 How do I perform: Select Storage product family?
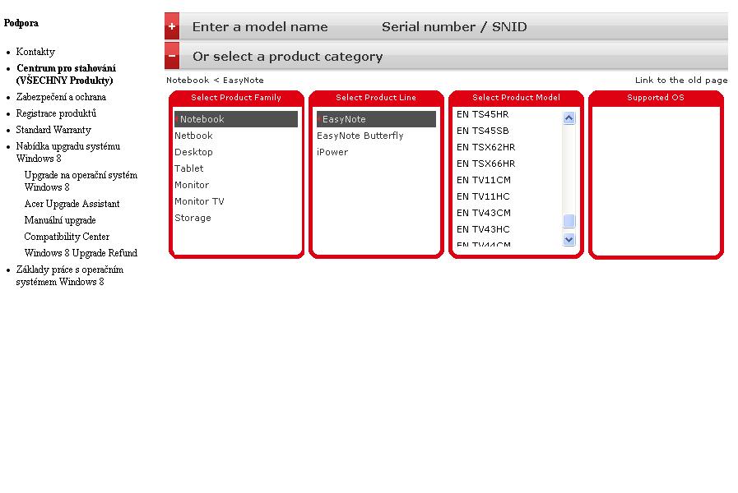[193, 218]
